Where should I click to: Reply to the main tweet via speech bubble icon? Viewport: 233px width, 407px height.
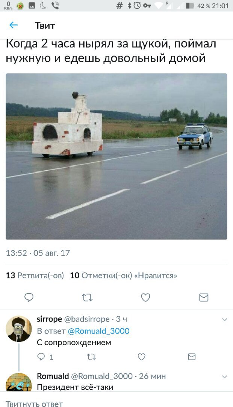[x=29, y=297]
